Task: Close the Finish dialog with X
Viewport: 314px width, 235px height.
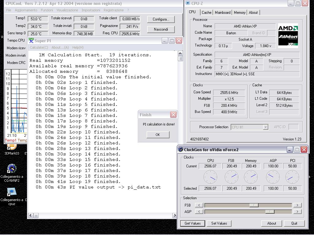Action: click(x=173, y=115)
